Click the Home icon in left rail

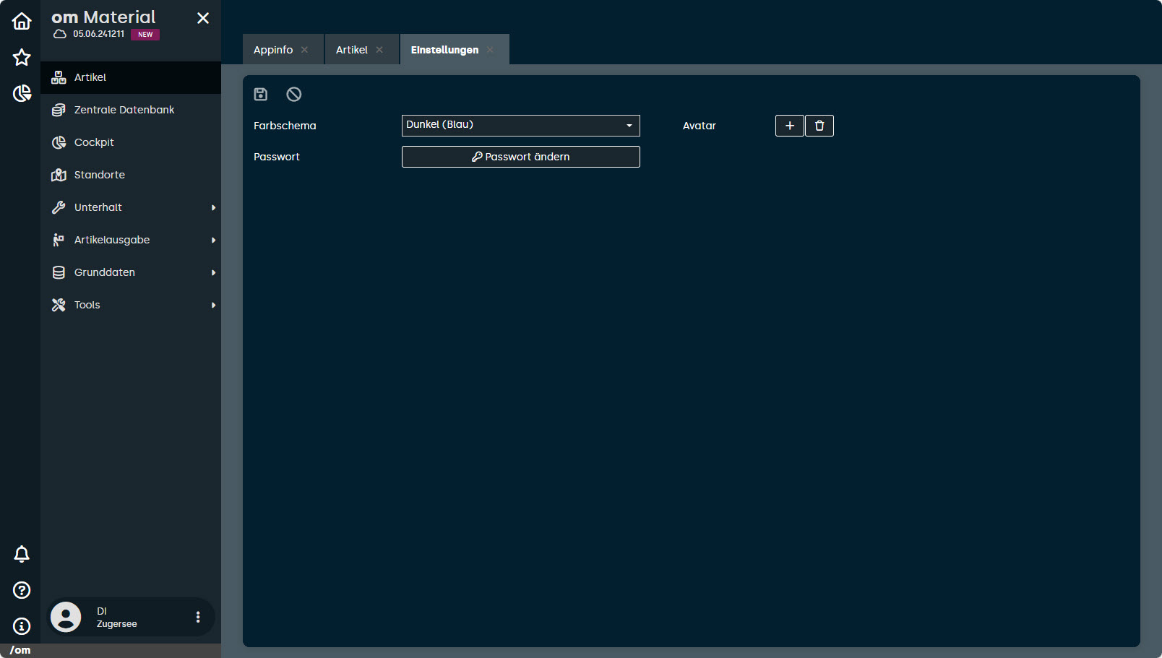[x=22, y=21]
